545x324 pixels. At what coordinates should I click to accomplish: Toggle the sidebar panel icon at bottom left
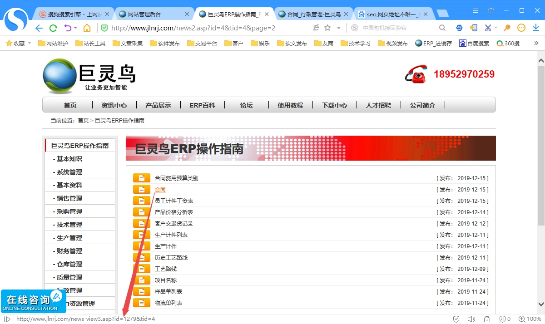coord(7,319)
